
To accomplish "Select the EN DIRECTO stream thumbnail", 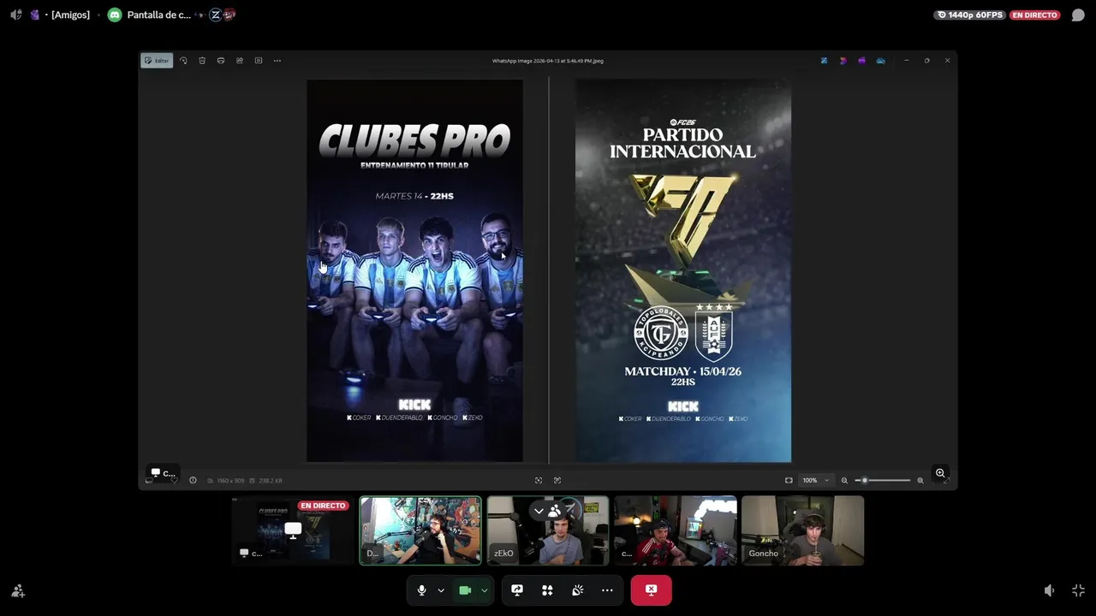I will pos(293,530).
